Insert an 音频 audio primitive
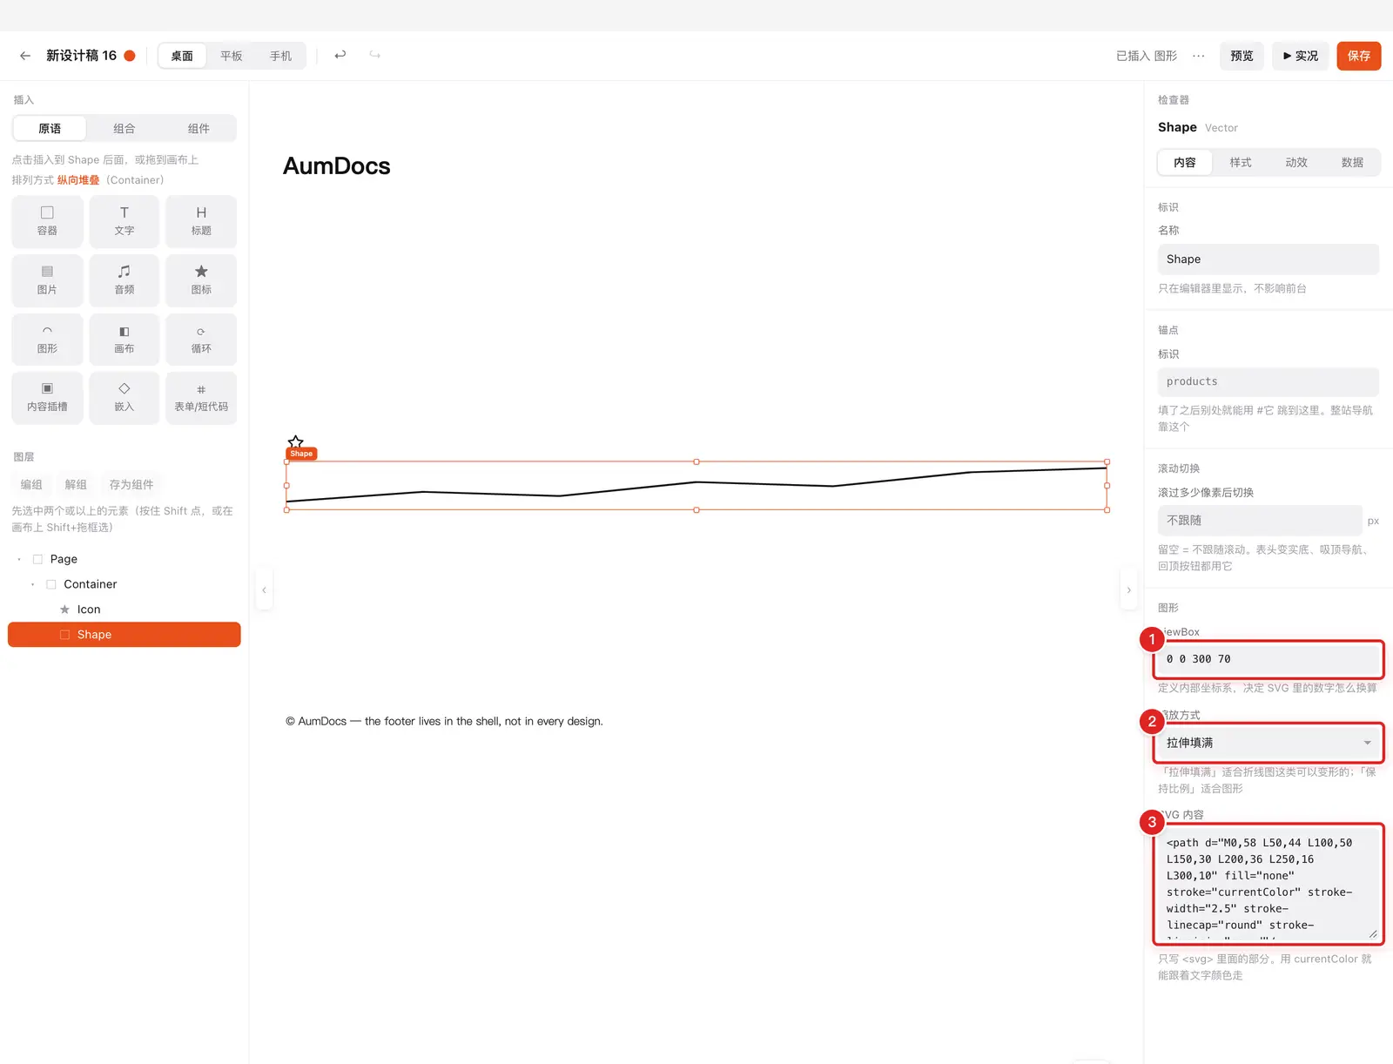 pyautogui.click(x=124, y=280)
